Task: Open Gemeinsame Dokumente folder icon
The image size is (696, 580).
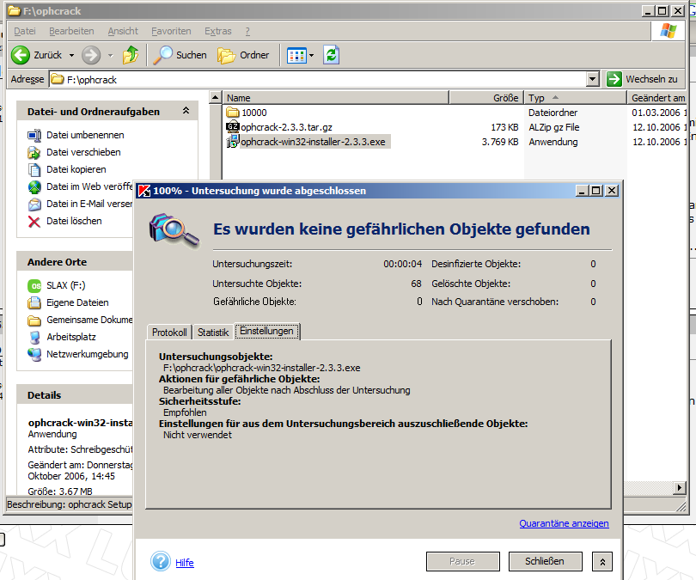Action: point(34,320)
